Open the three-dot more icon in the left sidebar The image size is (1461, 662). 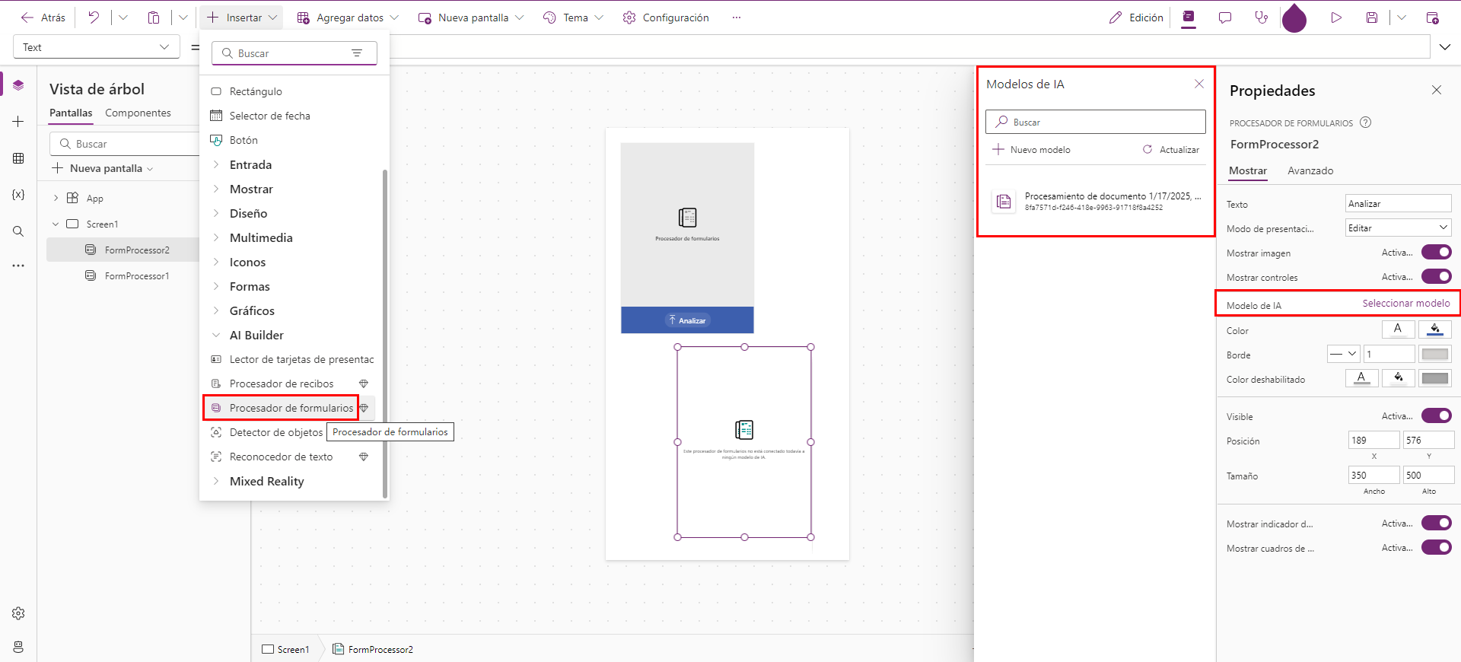pyautogui.click(x=18, y=266)
